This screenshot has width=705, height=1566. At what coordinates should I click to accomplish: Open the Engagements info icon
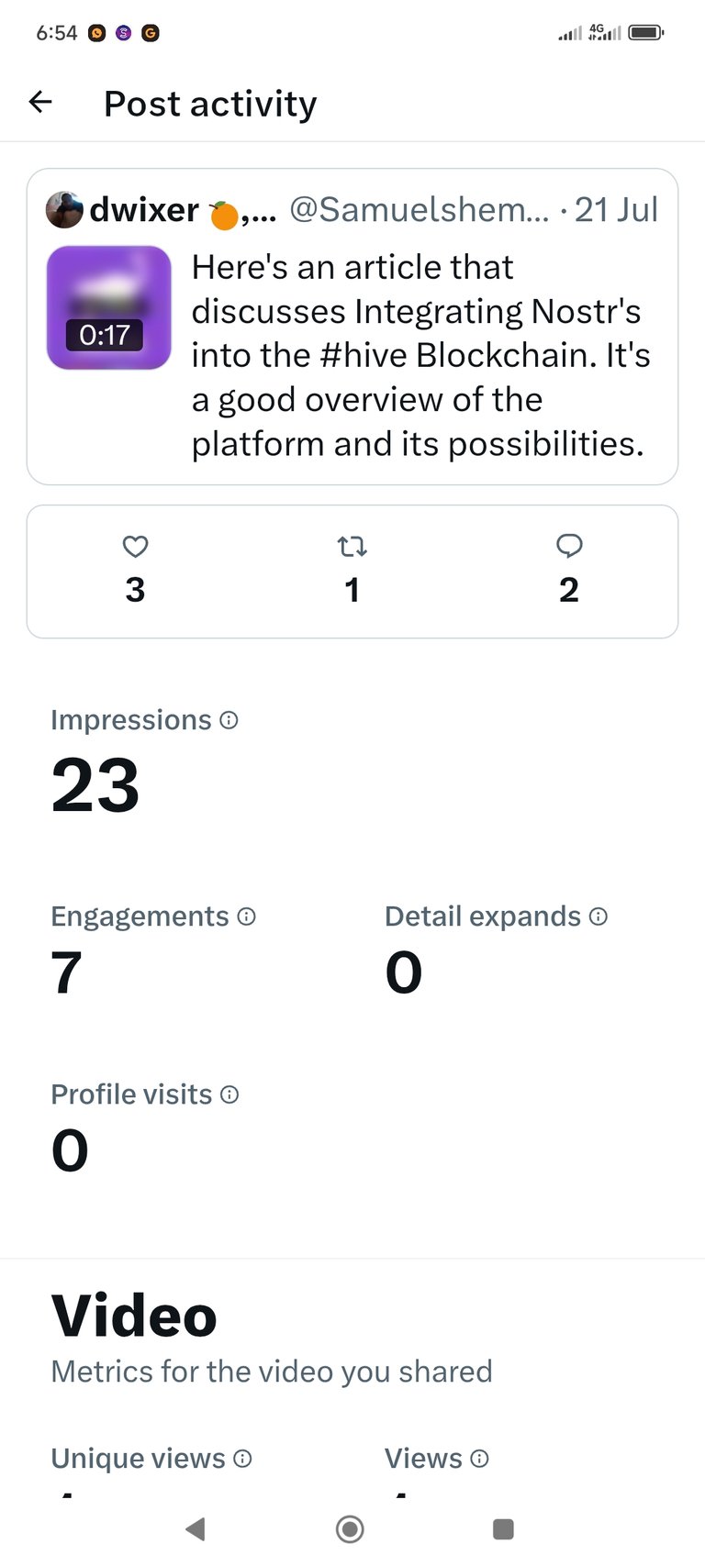coord(246,916)
